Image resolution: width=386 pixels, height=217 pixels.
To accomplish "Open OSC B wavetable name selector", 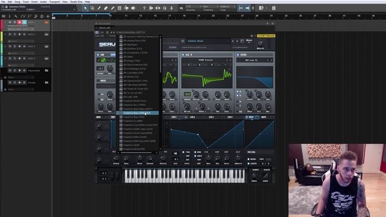I will tap(205, 60).
